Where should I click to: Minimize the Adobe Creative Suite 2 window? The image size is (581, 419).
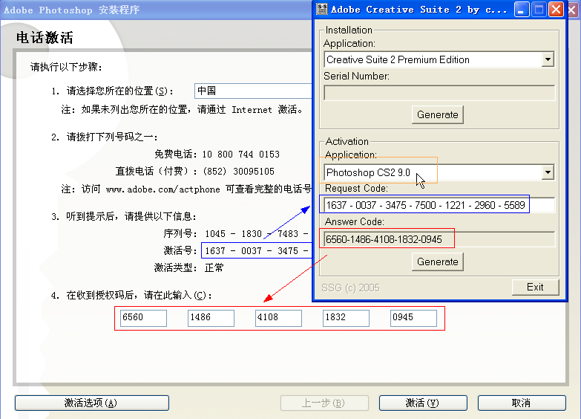(x=522, y=10)
